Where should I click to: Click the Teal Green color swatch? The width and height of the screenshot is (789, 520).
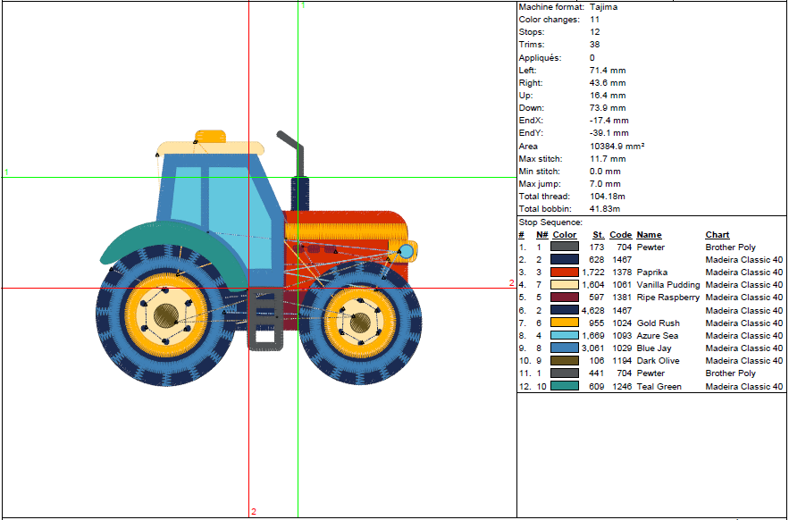(565, 386)
